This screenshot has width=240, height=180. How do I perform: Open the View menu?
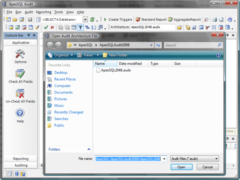[70, 12]
